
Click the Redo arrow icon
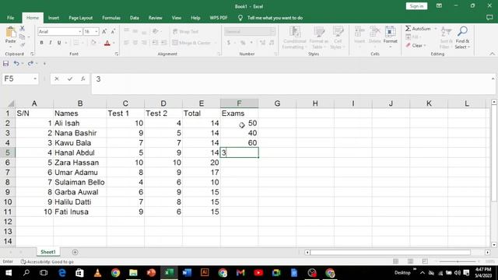point(30,64)
